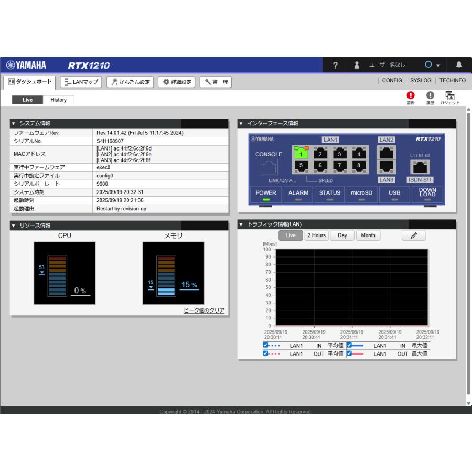
Task: Uncheck LAN1 IN average value checkbox
Action: click(x=265, y=345)
